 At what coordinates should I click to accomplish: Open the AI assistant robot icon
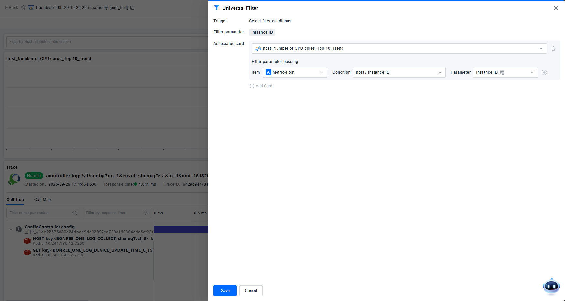(x=551, y=286)
